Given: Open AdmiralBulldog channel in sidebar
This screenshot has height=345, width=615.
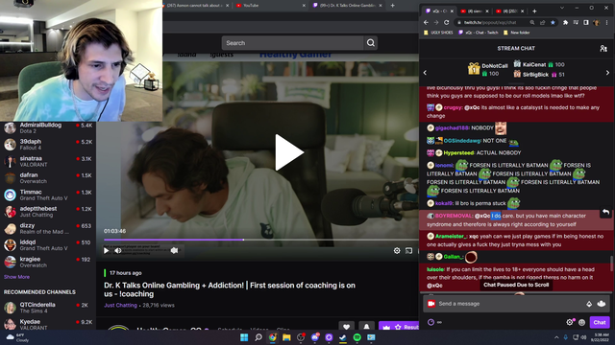Looking at the screenshot, I should [48, 127].
